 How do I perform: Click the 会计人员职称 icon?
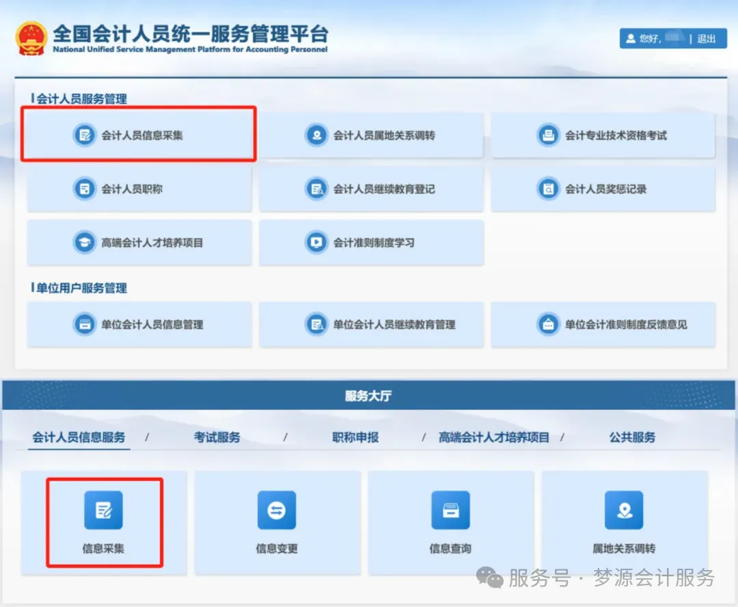tap(139, 189)
